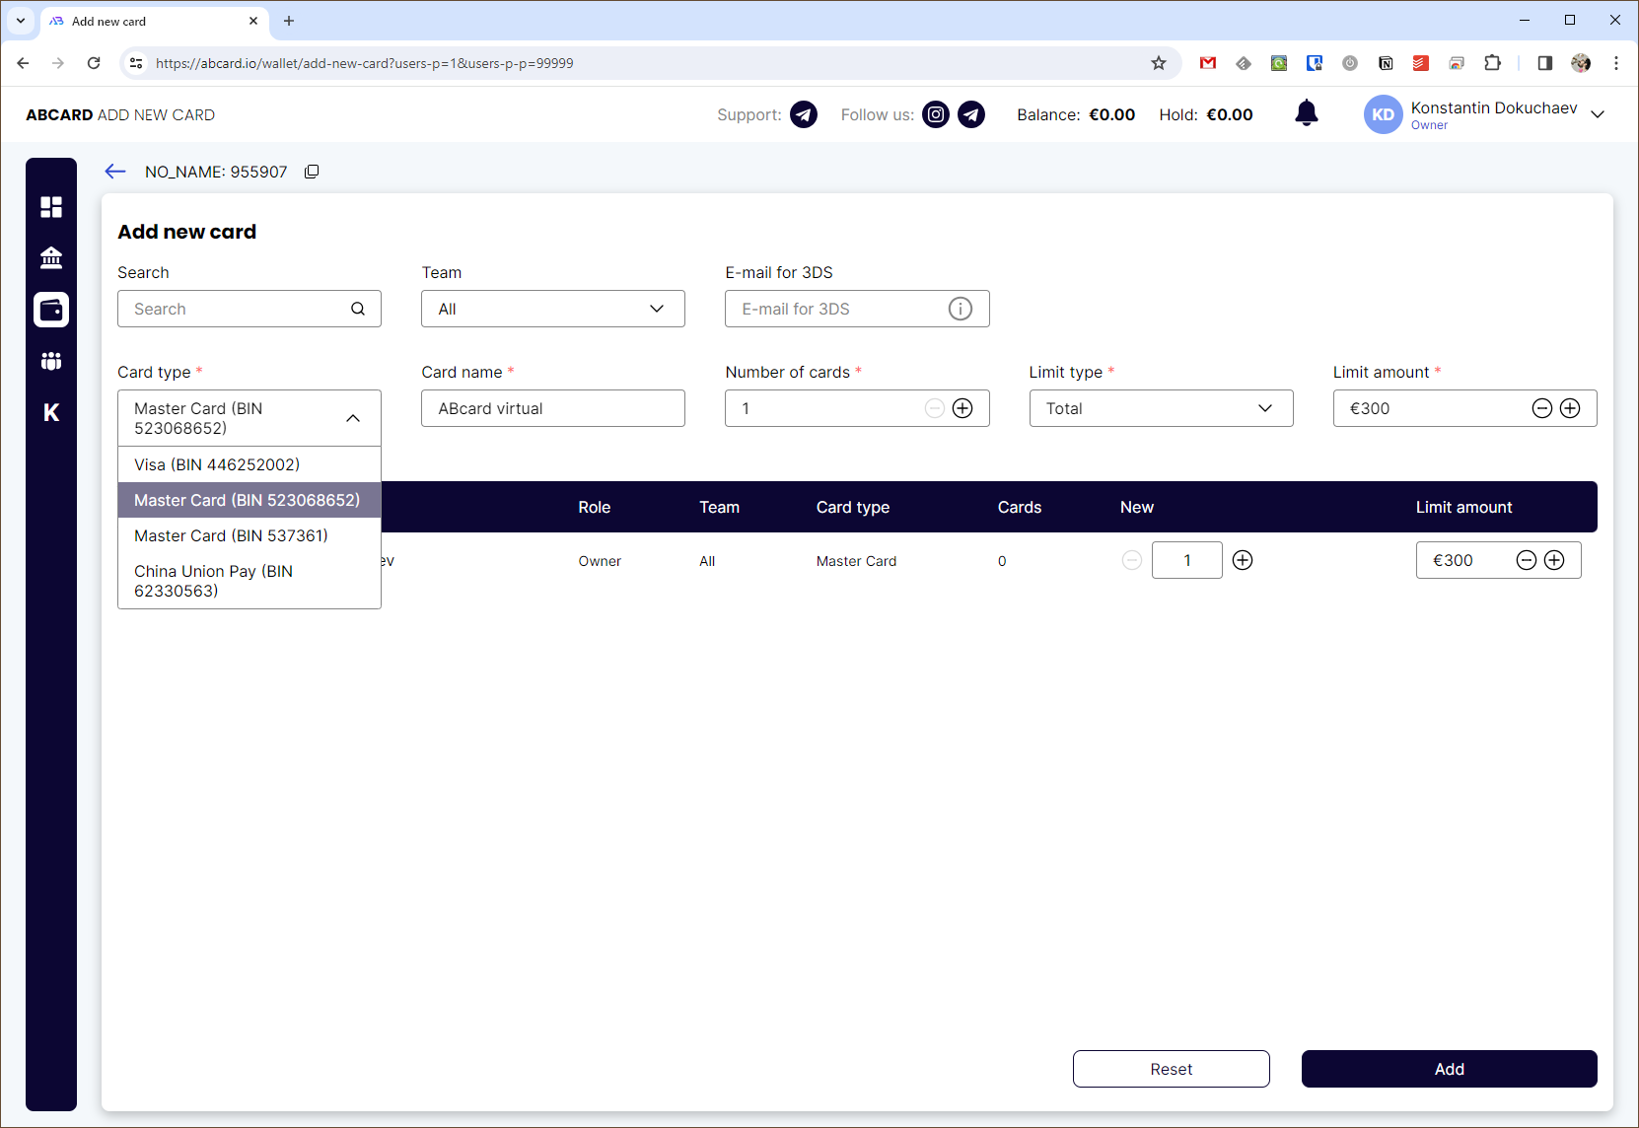Decrease Owner row limit amount
1639x1128 pixels.
click(1527, 560)
